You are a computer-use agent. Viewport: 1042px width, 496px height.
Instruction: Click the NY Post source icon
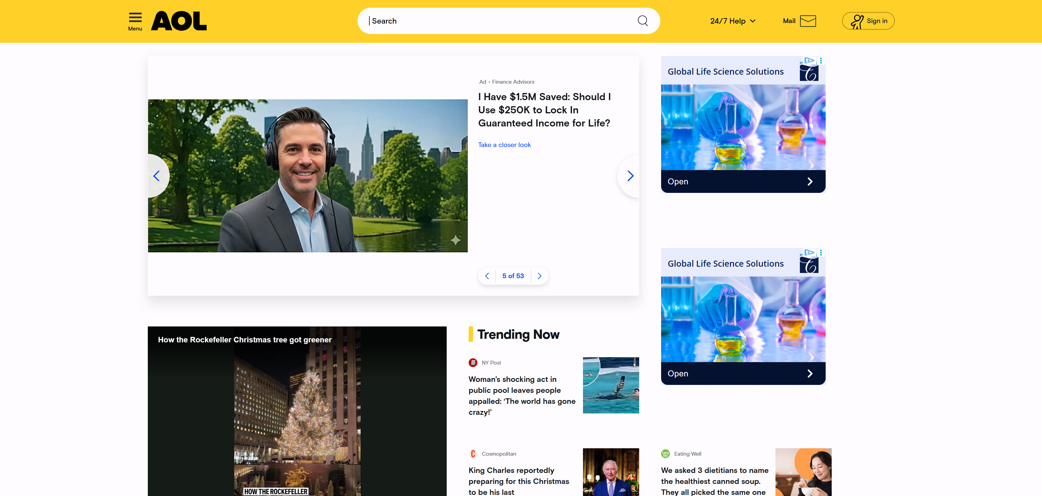(x=473, y=363)
